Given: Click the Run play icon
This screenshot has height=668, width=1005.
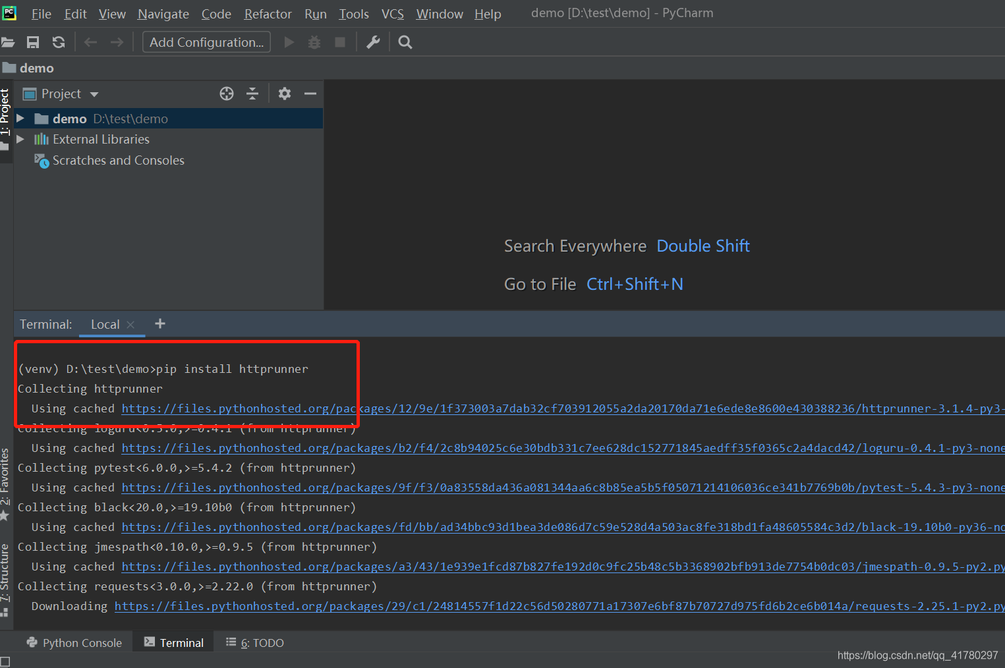Looking at the screenshot, I should coord(289,42).
